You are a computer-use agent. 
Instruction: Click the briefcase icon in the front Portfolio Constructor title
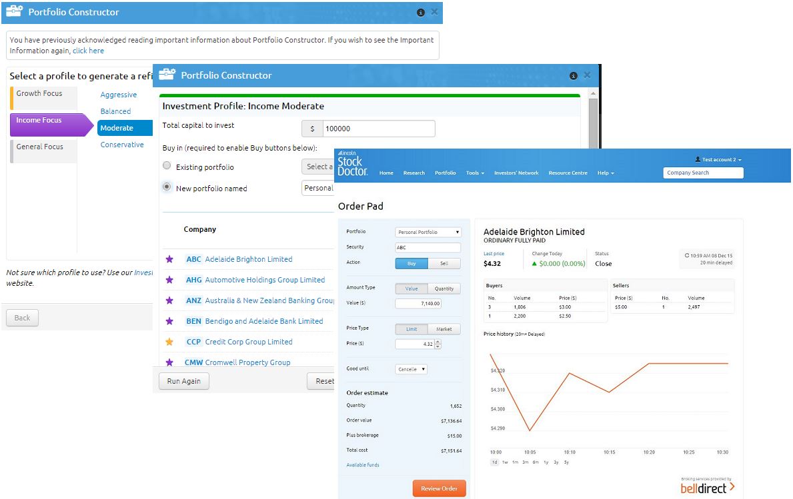point(167,74)
